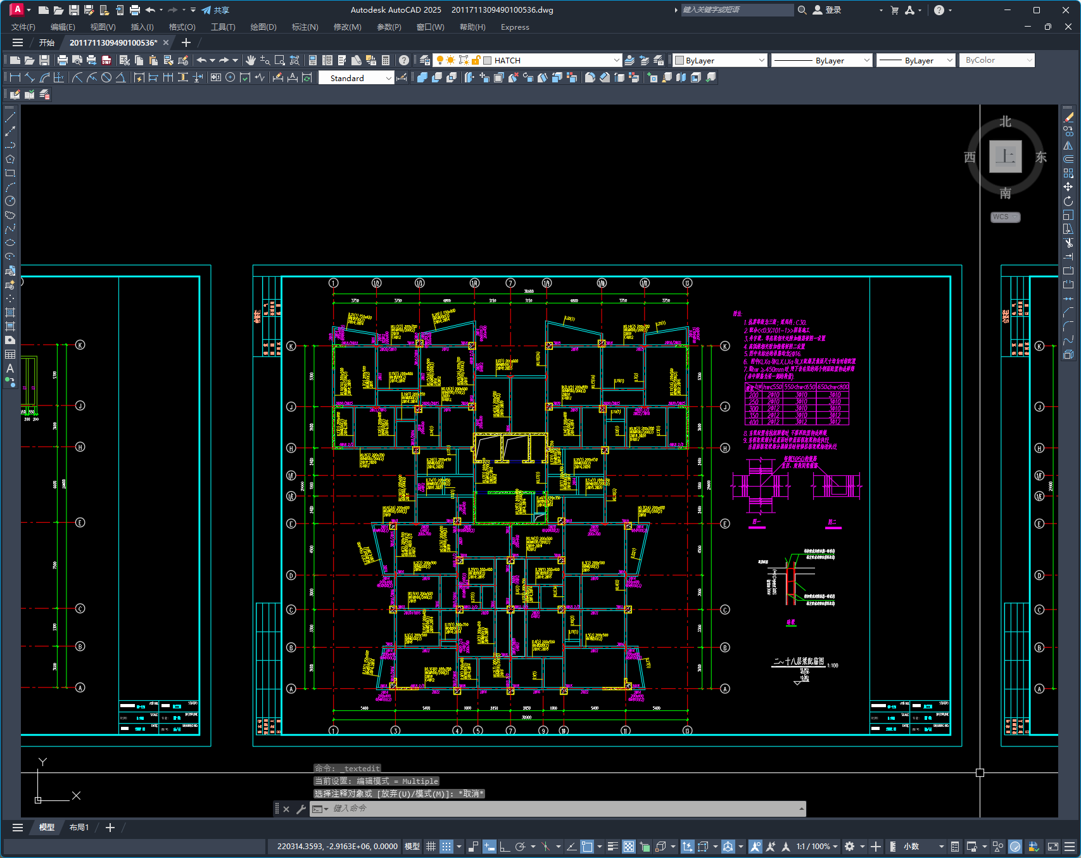
Task: Pick the Polygon drawing tool
Action: click(10, 159)
